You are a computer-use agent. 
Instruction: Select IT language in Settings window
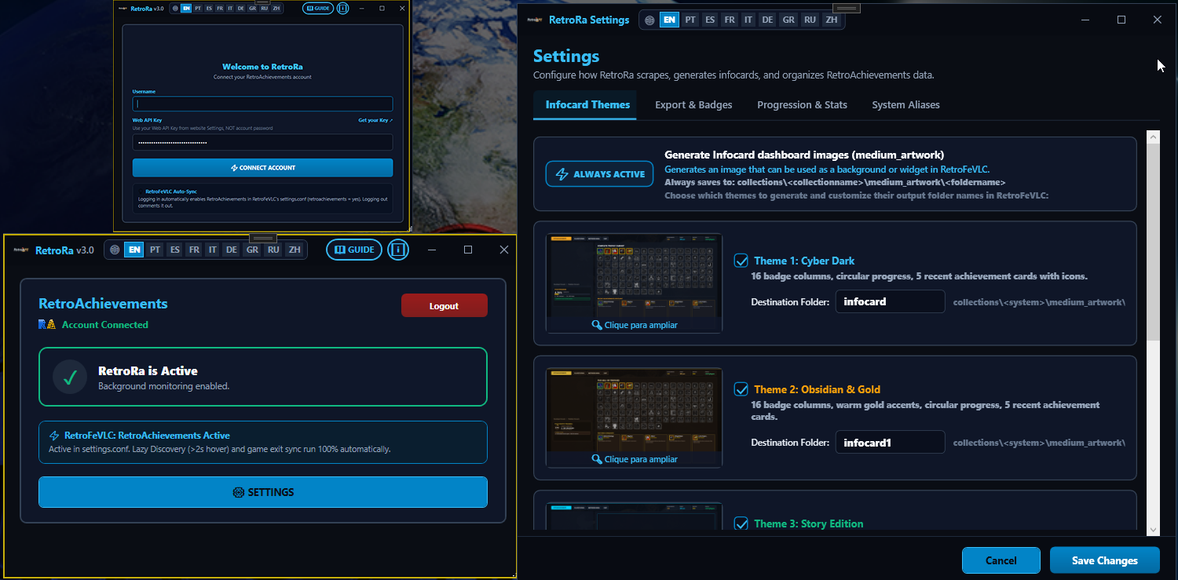pyautogui.click(x=748, y=20)
